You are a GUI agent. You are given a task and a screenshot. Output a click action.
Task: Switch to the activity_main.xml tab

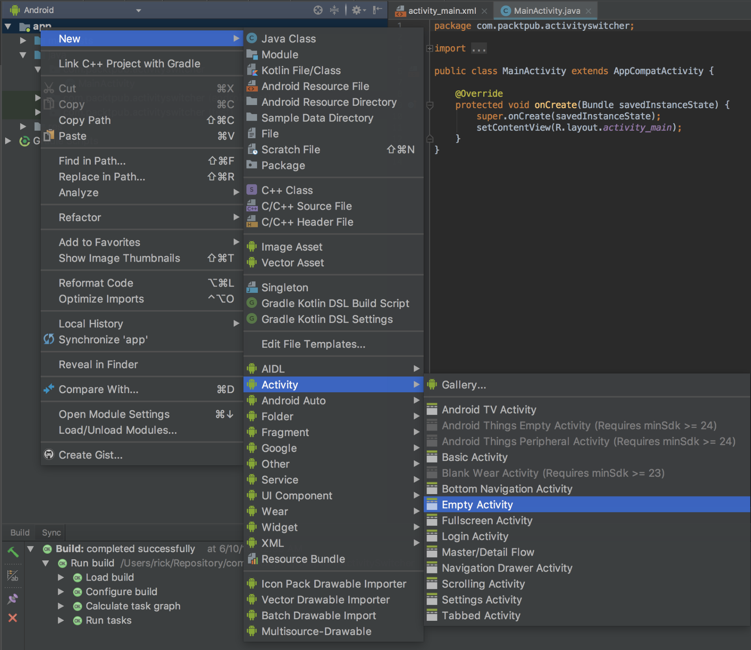(x=441, y=11)
